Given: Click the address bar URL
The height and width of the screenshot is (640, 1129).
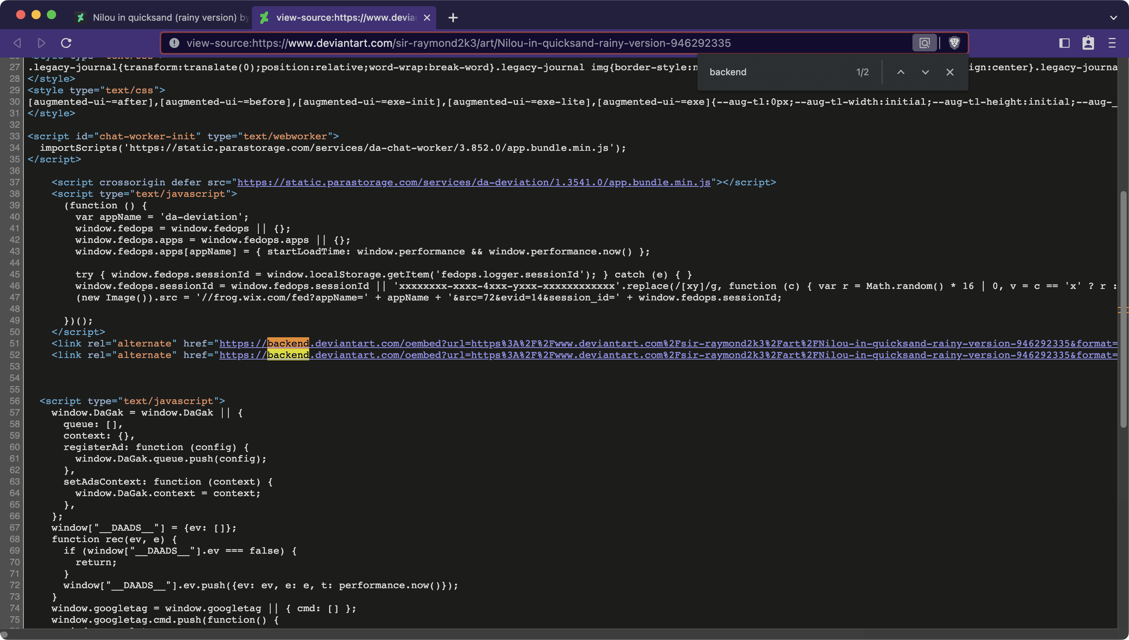Looking at the screenshot, I should (459, 43).
